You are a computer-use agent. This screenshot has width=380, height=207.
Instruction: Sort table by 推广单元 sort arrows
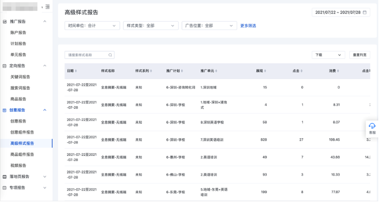216,71
